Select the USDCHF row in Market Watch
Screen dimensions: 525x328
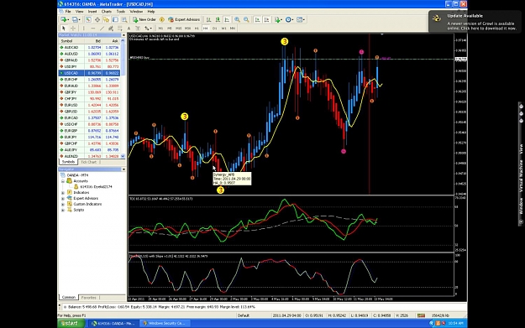coord(89,124)
